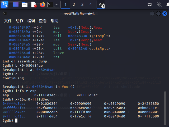Click the function name foo

pyautogui.click(x=65, y=87)
